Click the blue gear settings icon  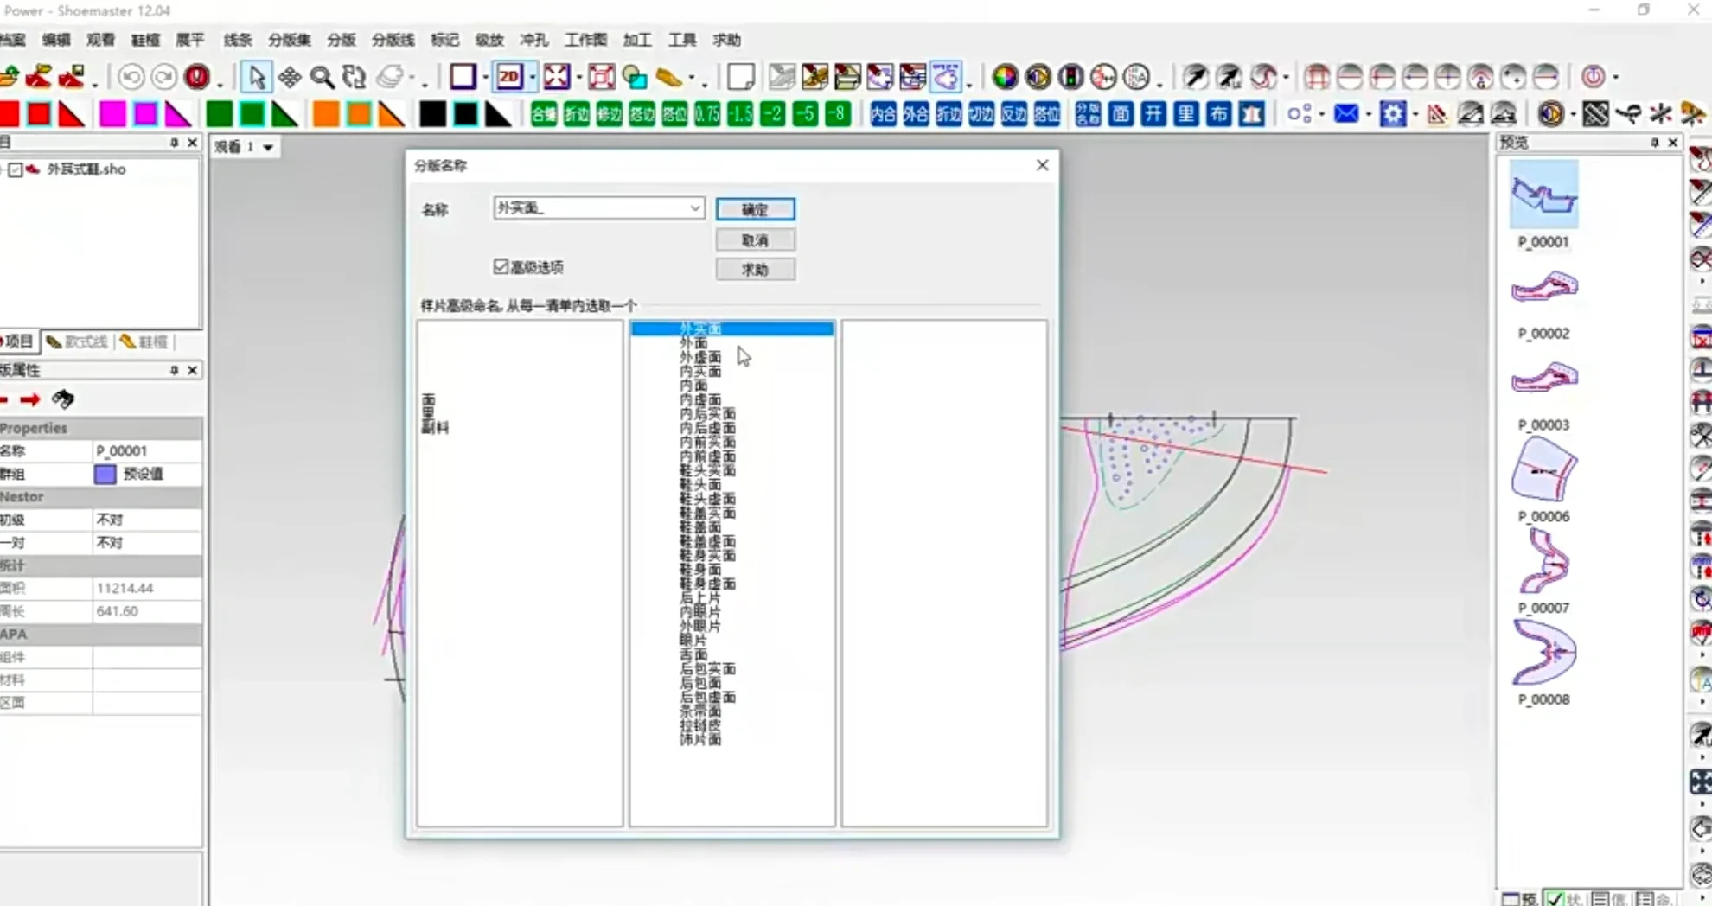(1392, 113)
